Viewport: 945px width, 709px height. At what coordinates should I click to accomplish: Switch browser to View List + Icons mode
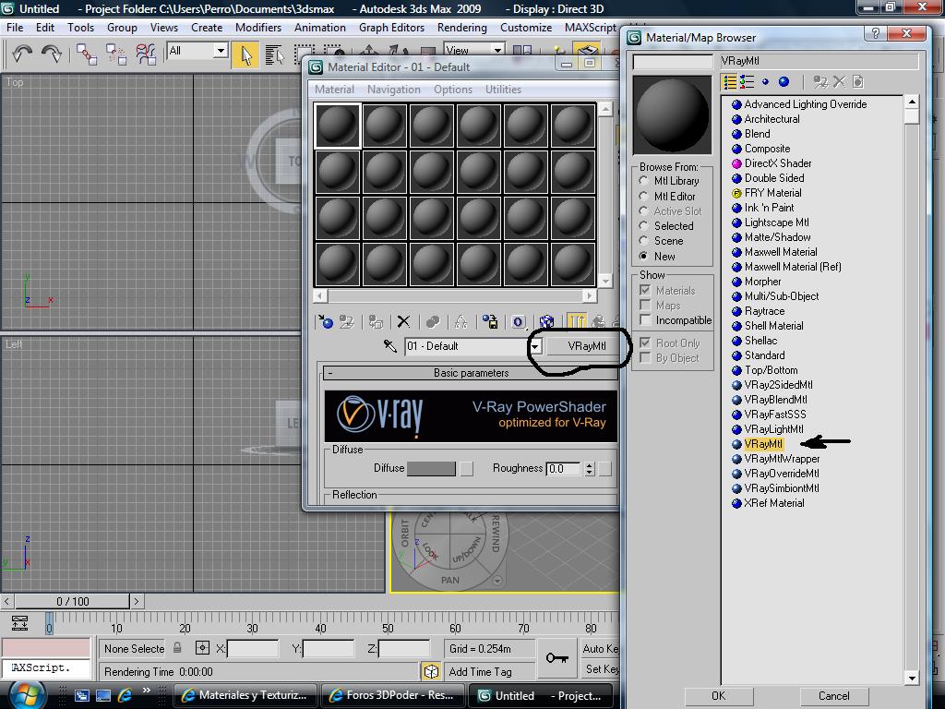[x=748, y=82]
